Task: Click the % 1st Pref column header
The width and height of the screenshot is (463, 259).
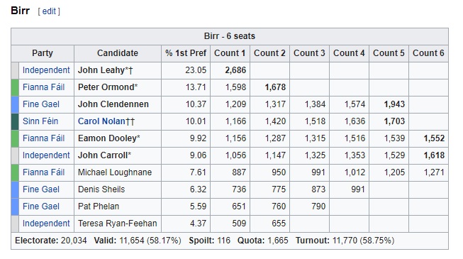Action: coord(186,53)
